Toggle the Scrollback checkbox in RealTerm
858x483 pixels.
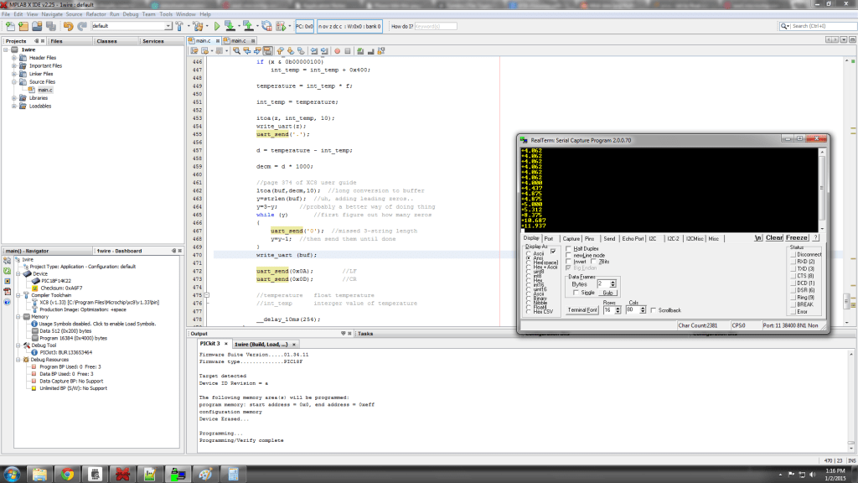click(654, 310)
